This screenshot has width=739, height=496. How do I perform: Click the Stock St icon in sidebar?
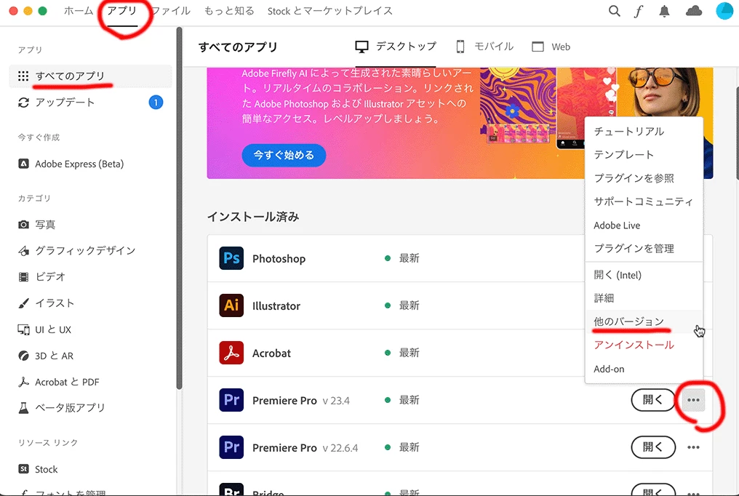23,469
